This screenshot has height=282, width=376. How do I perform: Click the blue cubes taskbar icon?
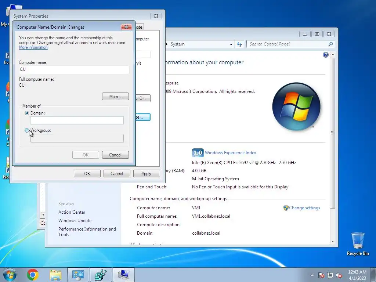pyautogui.click(x=101, y=275)
